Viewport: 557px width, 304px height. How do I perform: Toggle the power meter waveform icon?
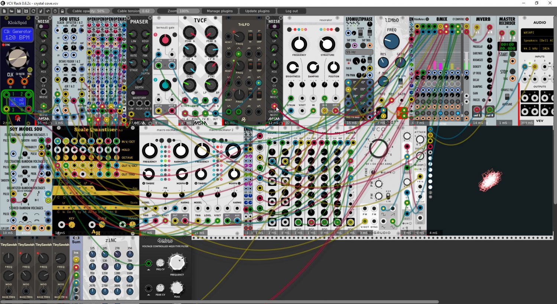coord(48,11)
